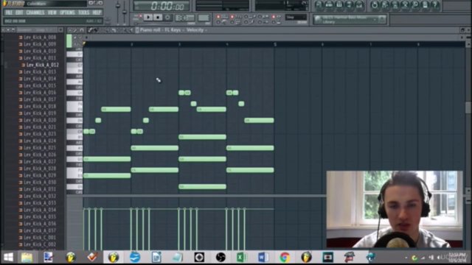472x265 pixels.
Task: Toggle the browser shortcut icon
Action: point(349,5)
